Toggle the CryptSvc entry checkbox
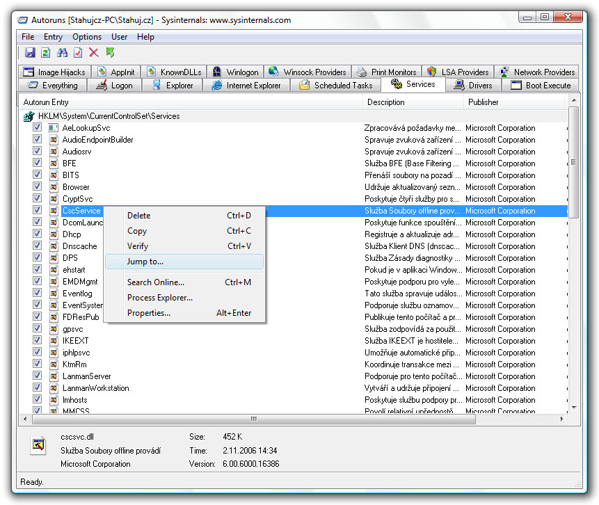 coord(37,198)
